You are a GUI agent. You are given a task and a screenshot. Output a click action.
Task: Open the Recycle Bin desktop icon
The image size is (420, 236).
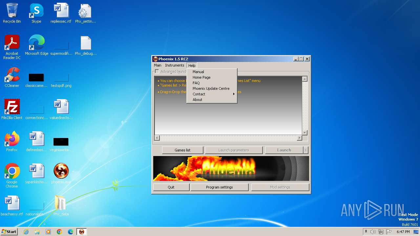pyautogui.click(x=12, y=13)
